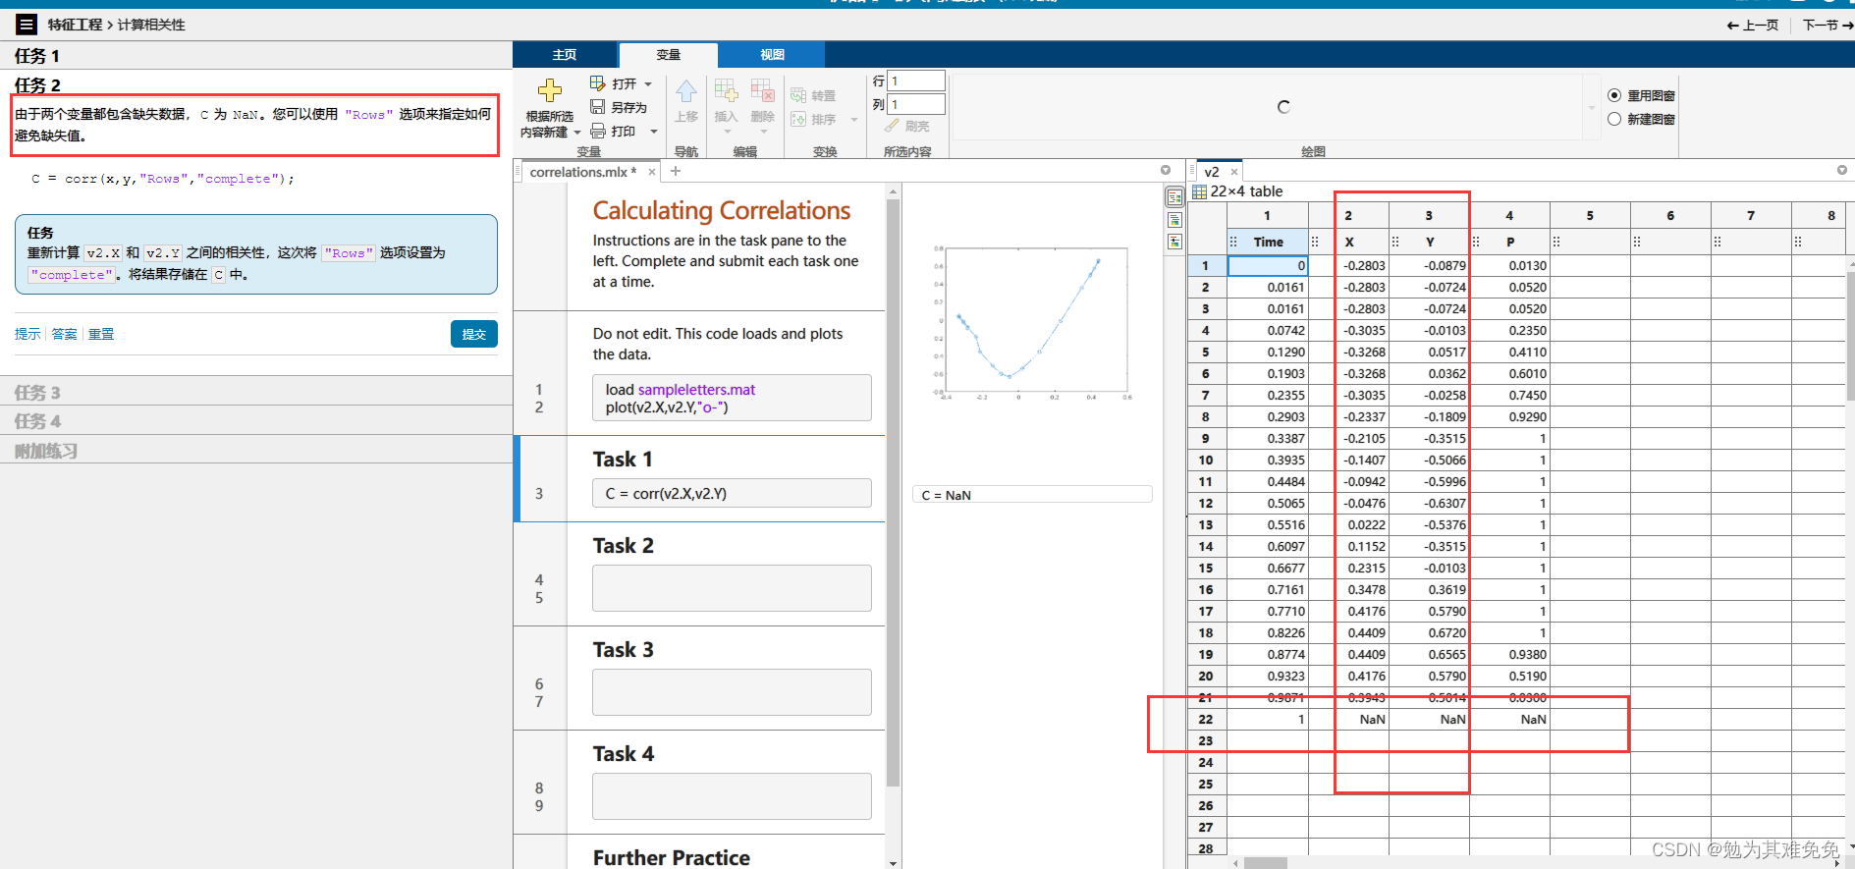Switch to the 主页 ribbon tab
The height and width of the screenshot is (869, 1855).
pyautogui.click(x=565, y=55)
